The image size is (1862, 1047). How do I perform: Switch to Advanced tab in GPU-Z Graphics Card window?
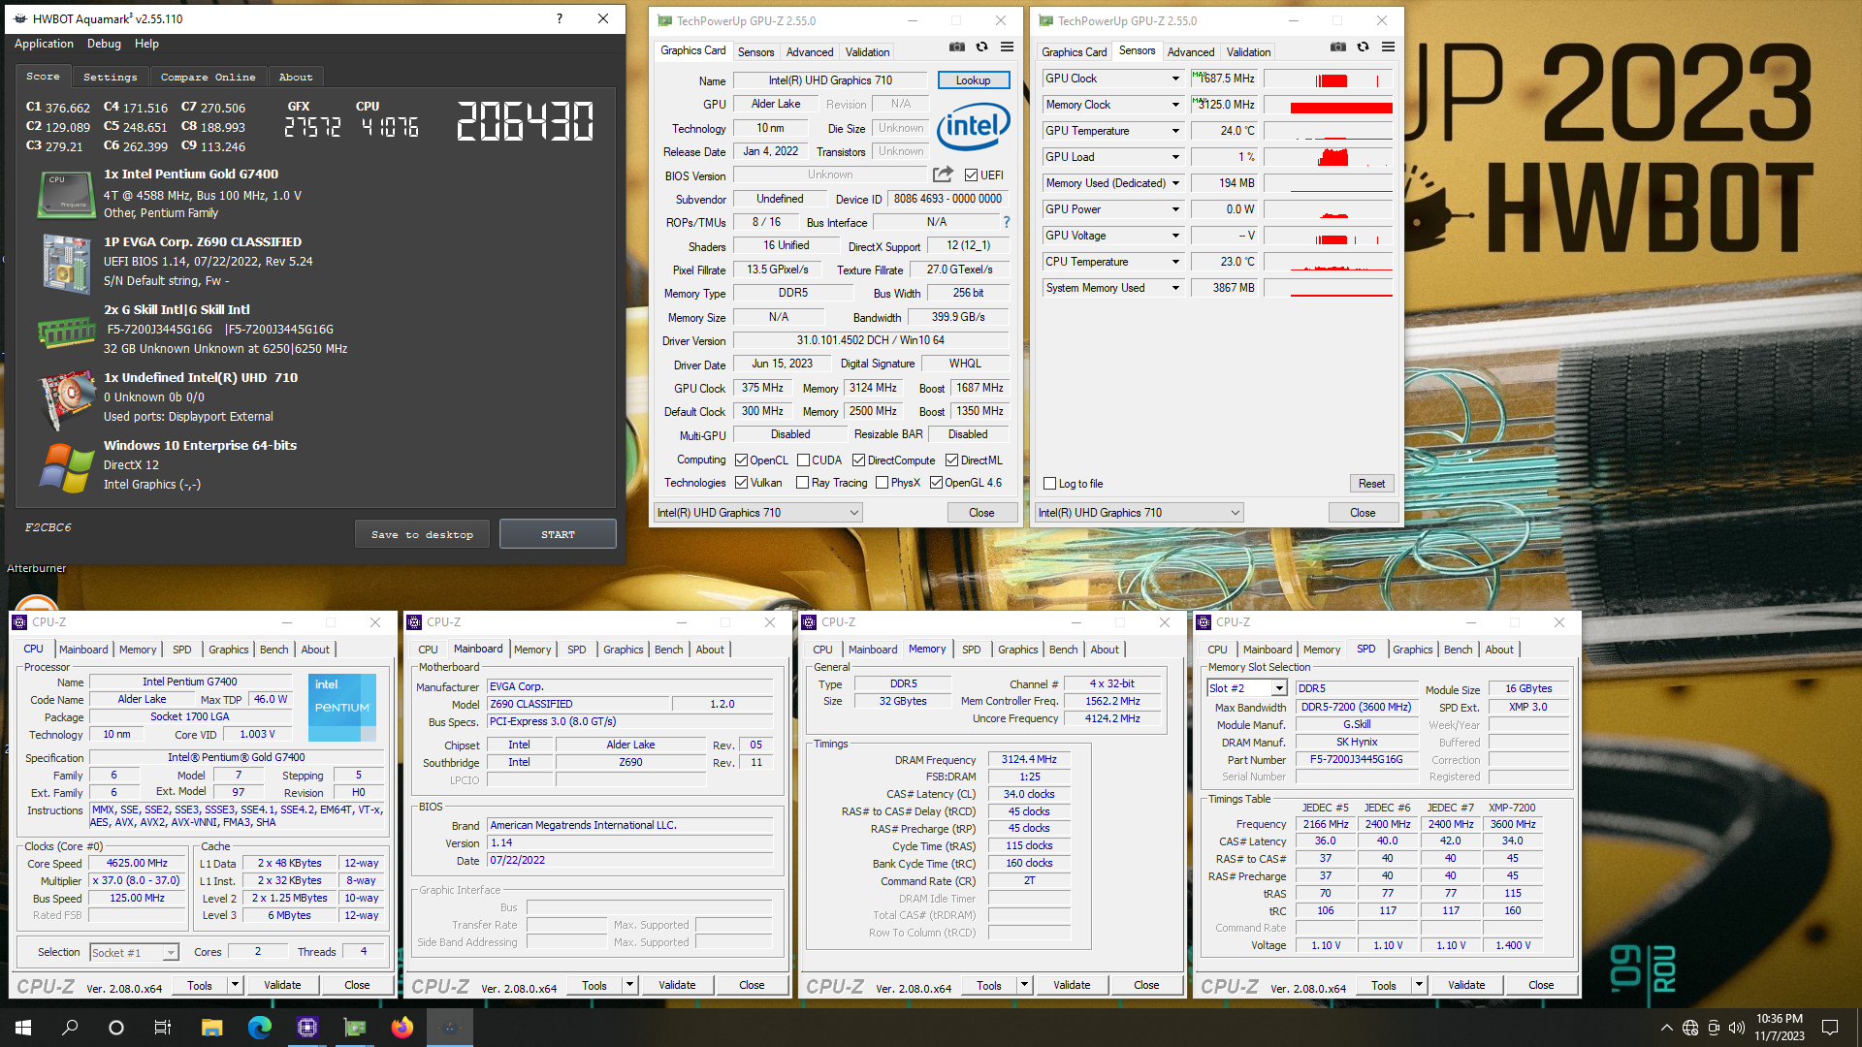click(x=809, y=52)
